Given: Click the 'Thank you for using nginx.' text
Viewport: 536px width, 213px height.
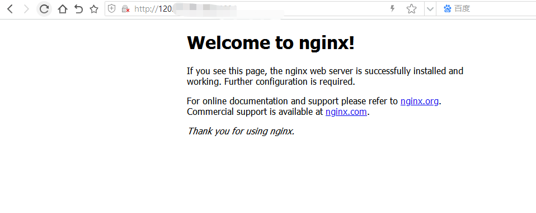Looking at the screenshot, I should [x=241, y=131].
